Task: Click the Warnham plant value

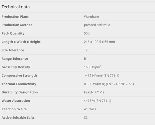Action: (x=91, y=16)
